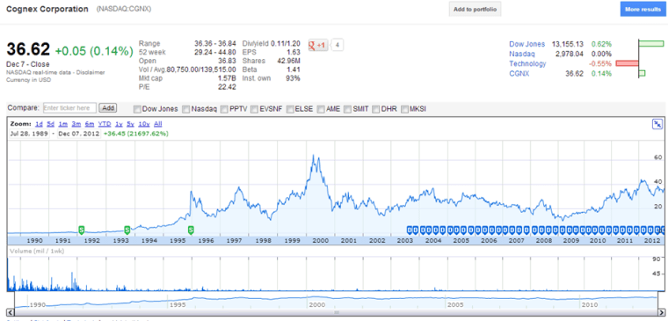The width and height of the screenshot is (668, 321).
Task: Enable the SMIT comparison checkbox
Action: [348, 109]
